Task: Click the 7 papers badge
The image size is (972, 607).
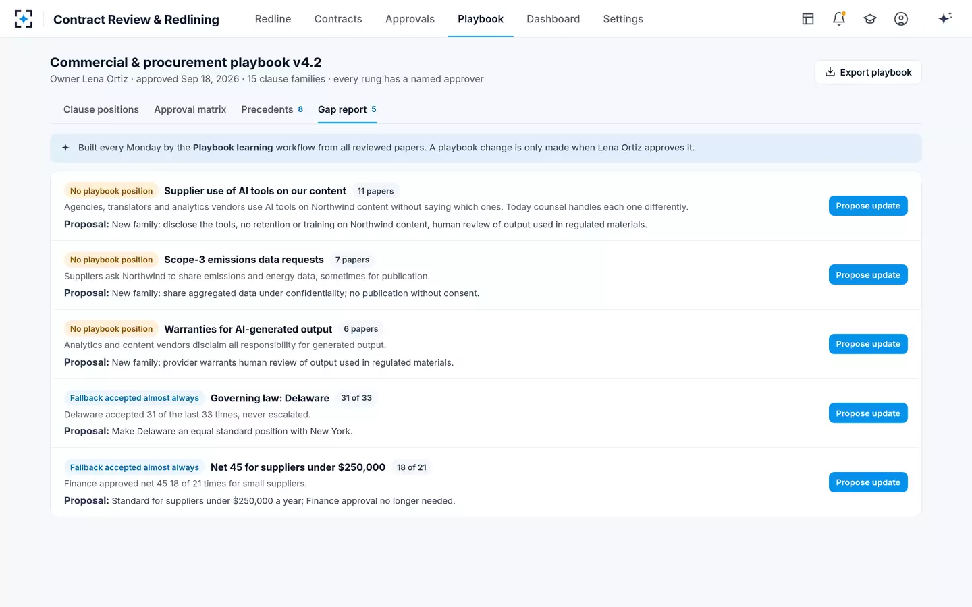Action: point(352,260)
